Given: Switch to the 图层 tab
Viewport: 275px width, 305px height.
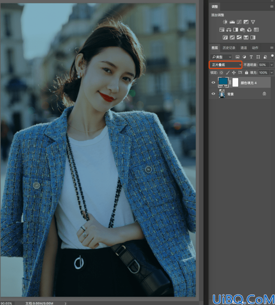Looking at the screenshot, I should 215,48.
